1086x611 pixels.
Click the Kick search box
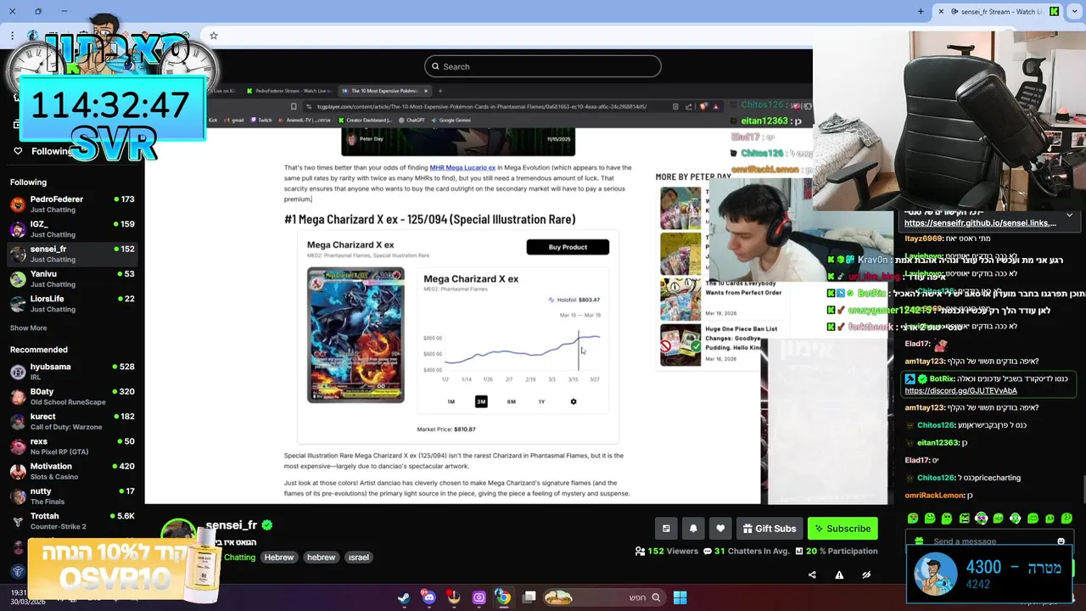click(543, 66)
